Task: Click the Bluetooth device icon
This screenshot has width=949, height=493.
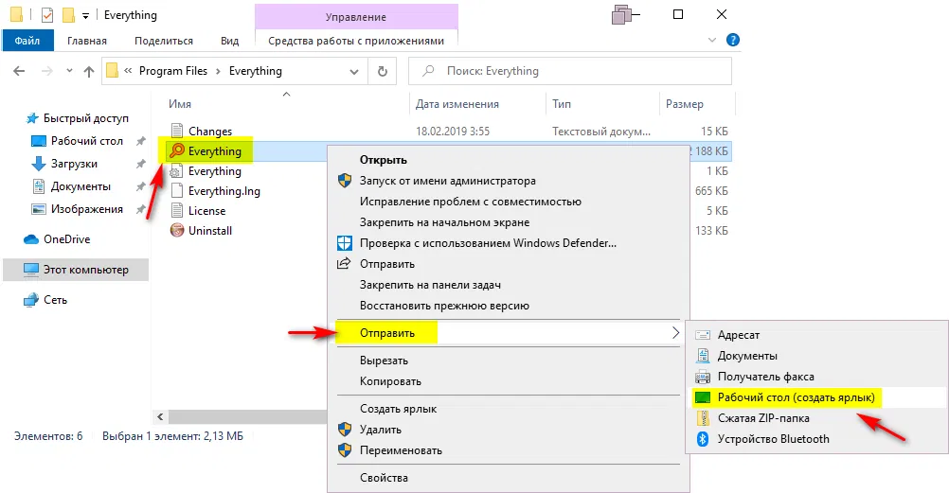Action: (x=703, y=438)
